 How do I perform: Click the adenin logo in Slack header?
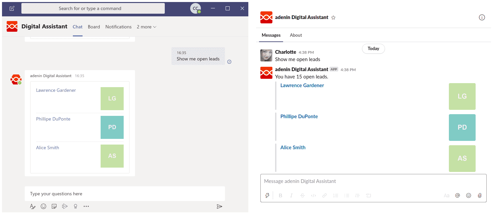266,17
